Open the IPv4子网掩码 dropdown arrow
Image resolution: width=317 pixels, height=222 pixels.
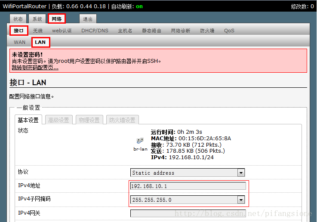241,200
